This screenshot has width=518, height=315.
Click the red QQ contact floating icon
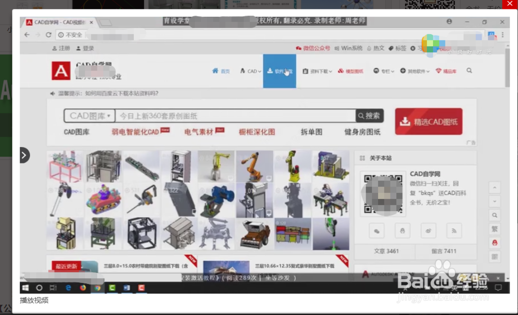(x=495, y=243)
